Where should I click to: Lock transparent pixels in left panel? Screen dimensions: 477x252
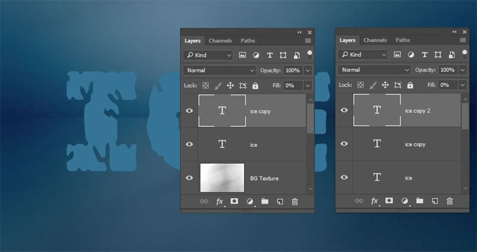tap(206, 85)
